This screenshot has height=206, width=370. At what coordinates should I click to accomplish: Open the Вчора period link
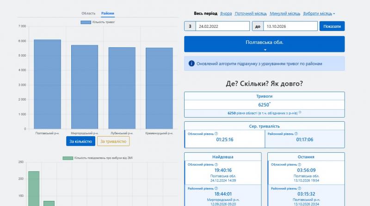tap(226, 13)
